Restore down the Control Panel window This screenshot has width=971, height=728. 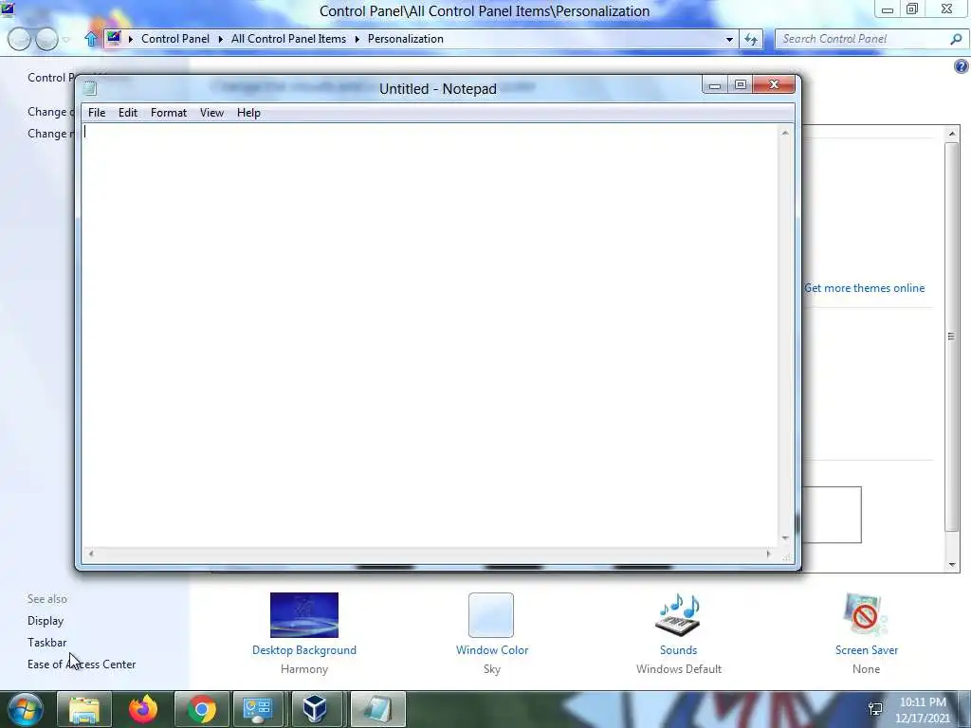912,9
